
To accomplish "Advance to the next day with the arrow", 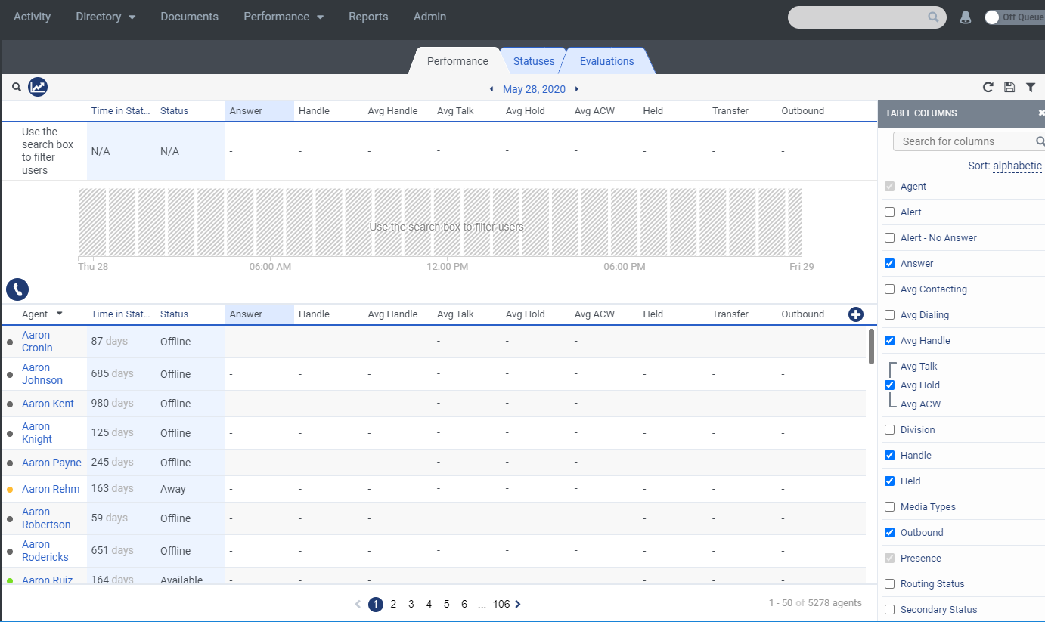I will pos(576,88).
